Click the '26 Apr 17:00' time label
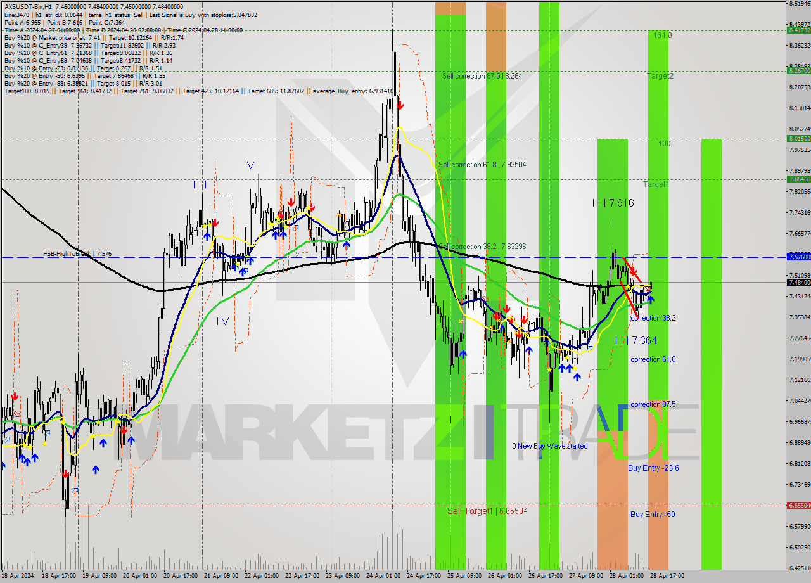This screenshot has height=583, width=811. pos(546,576)
